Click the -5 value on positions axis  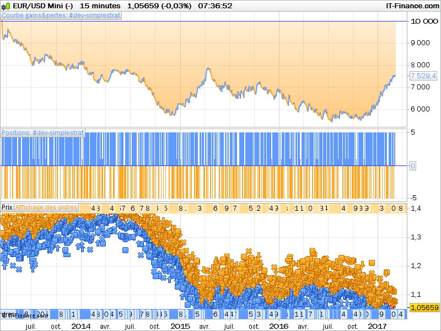pos(413,198)
